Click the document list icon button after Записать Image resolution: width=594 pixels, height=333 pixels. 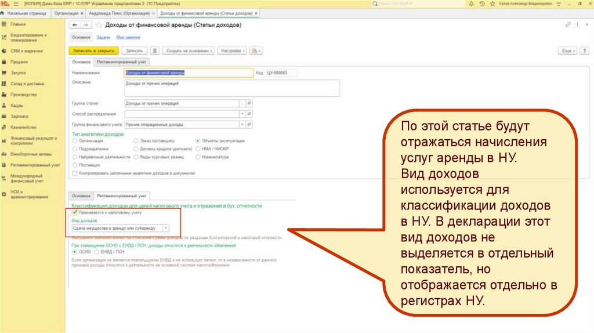tap(155, 51)
